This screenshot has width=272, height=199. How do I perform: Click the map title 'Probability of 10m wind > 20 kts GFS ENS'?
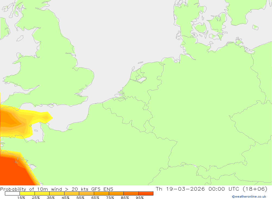point(57,189)
